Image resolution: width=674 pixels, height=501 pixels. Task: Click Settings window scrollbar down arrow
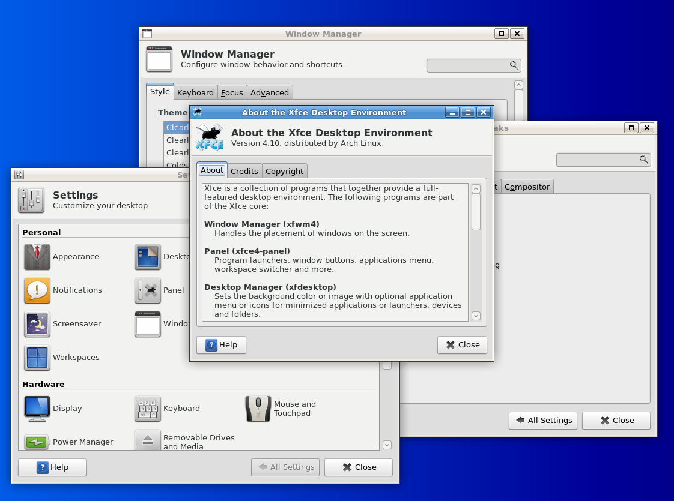[387, 445]
